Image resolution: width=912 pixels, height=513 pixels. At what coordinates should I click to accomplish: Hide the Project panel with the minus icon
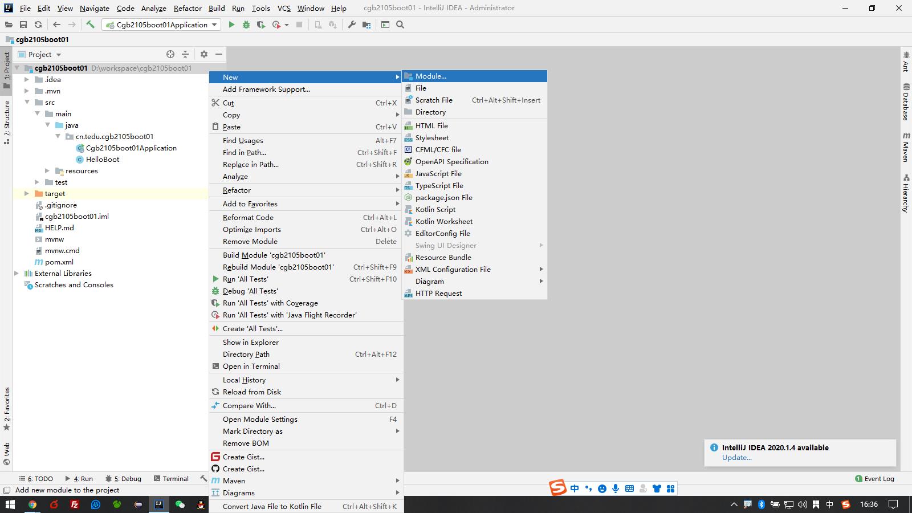pyautogui.click(x=219, y=54)
